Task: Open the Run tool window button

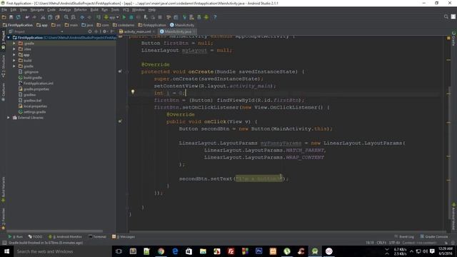Action: click(16, 236)
